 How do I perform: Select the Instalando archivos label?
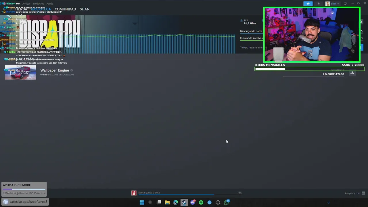coord(251,38)
